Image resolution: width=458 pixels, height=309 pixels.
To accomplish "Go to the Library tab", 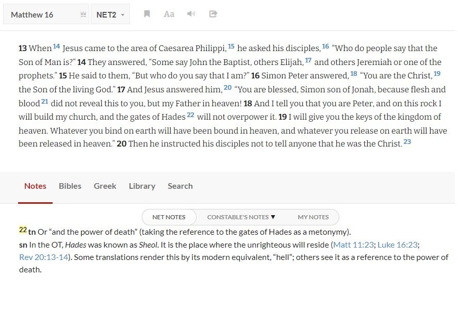I will pos(142,186).
